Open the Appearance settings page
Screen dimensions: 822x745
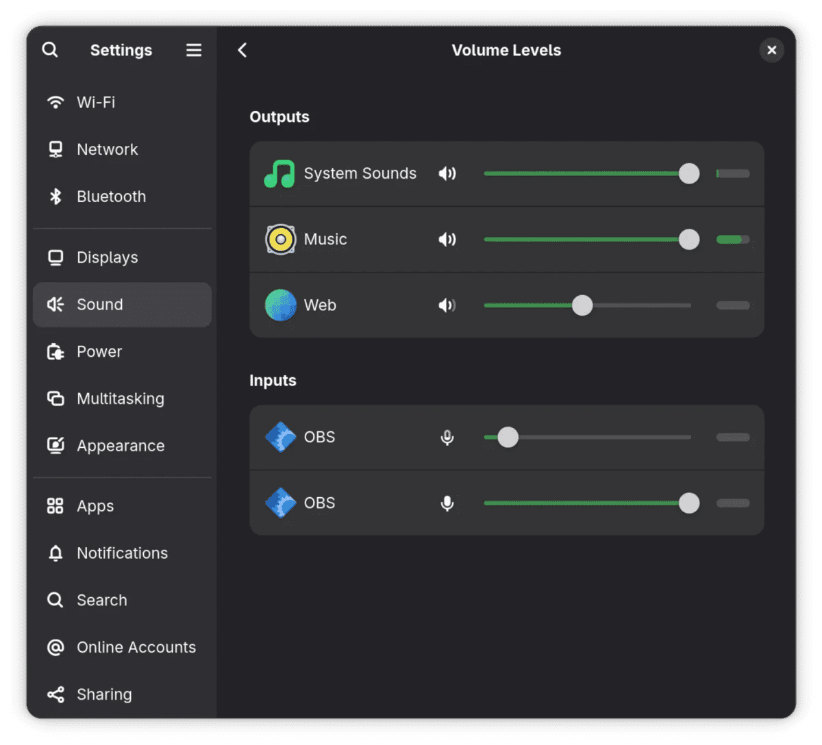(122, 446)
